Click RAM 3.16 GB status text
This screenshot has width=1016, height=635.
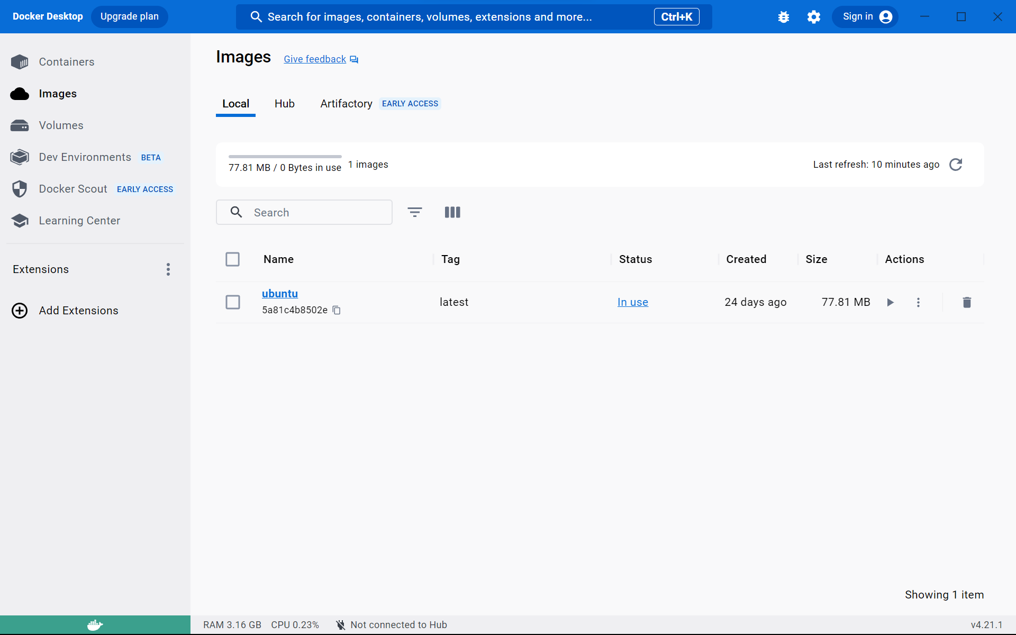pyautogui.click(x=232, y=625)
